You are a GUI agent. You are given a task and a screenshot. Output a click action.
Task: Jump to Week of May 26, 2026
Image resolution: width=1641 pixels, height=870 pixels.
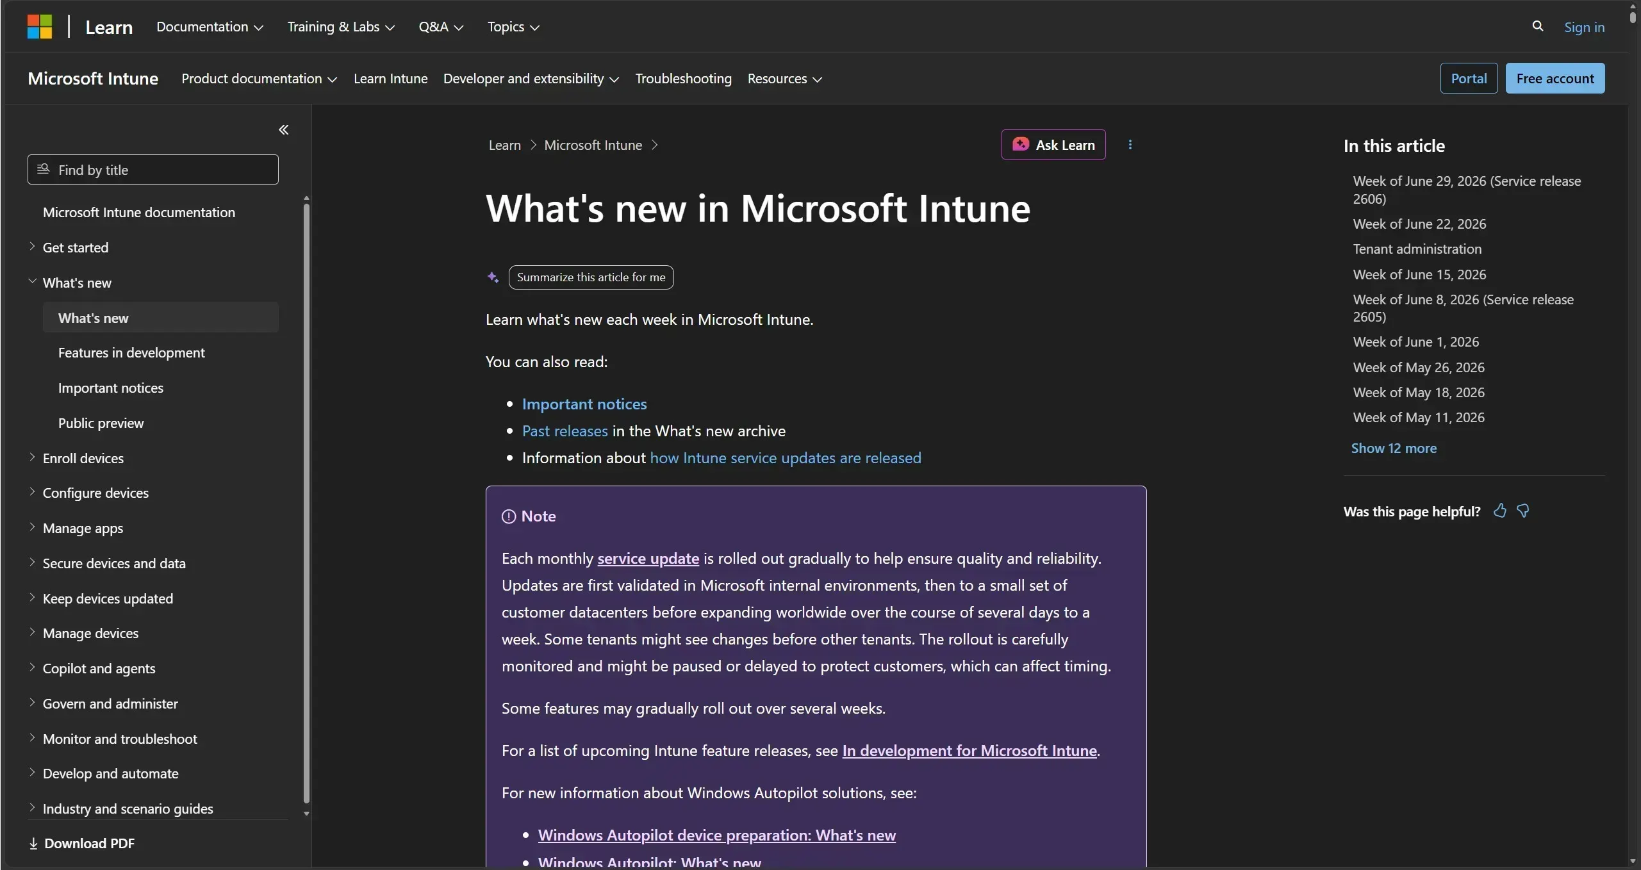tap(1419, 367)
